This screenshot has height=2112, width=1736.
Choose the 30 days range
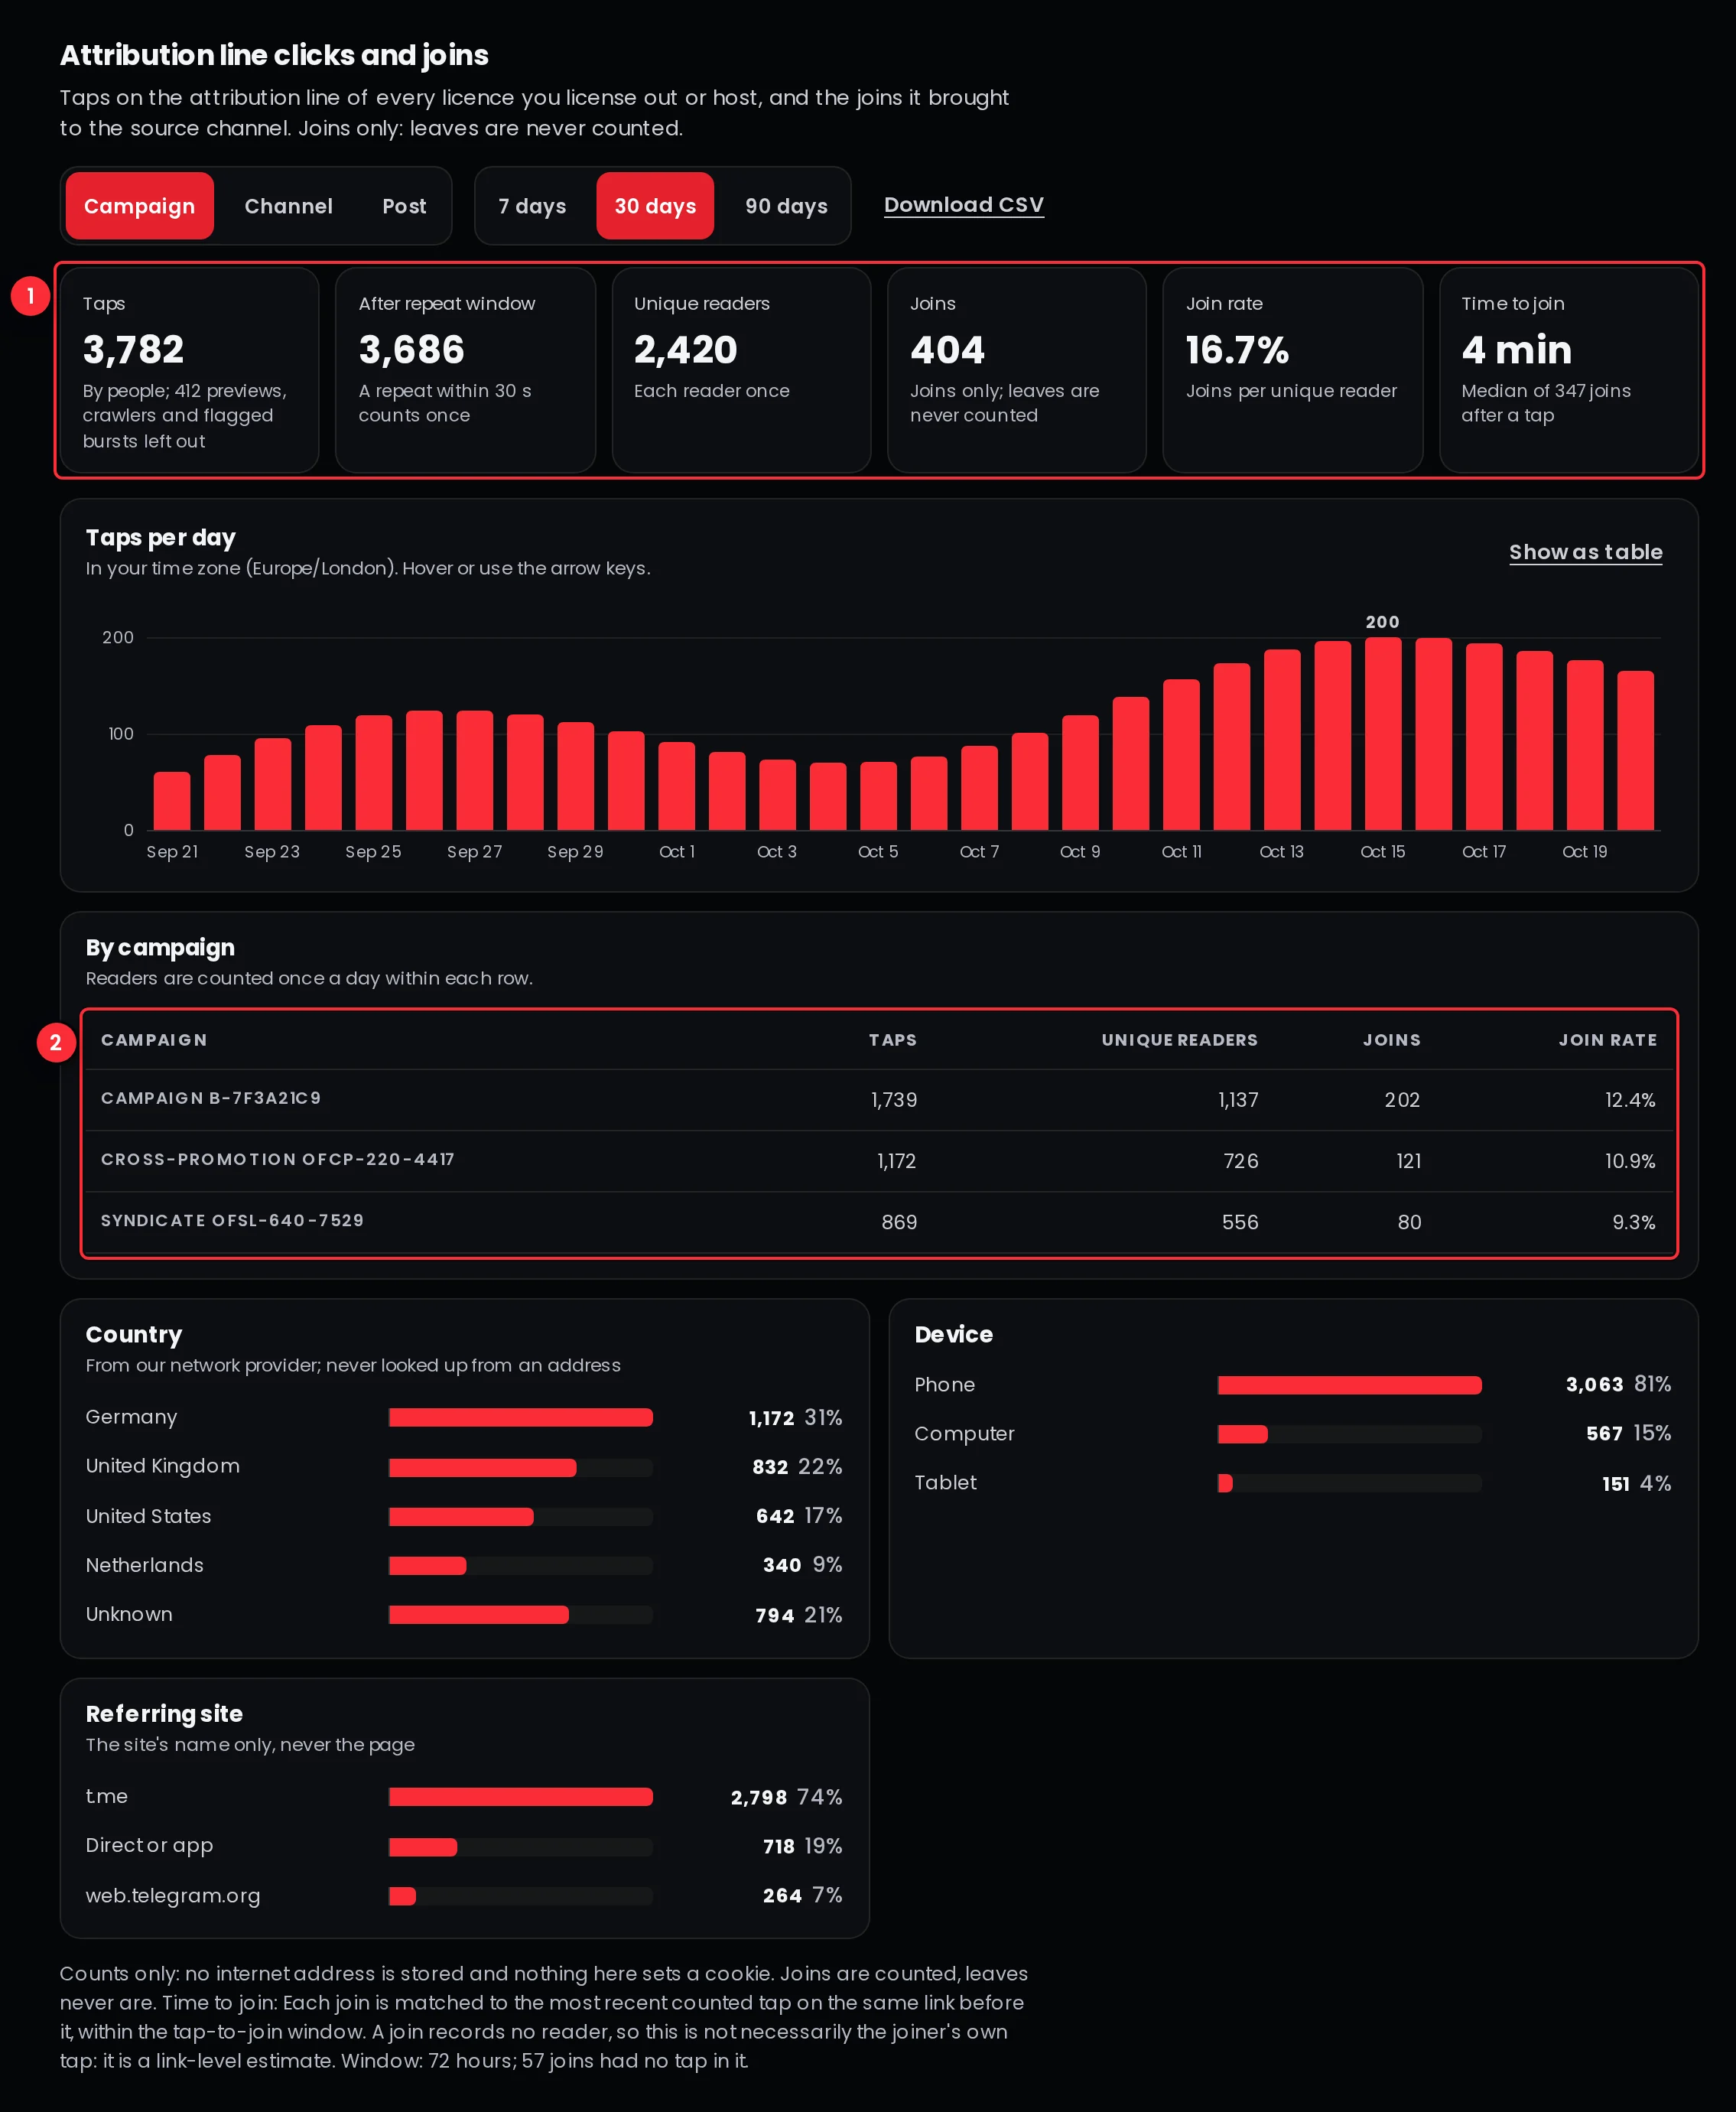[x=655, y=206]
